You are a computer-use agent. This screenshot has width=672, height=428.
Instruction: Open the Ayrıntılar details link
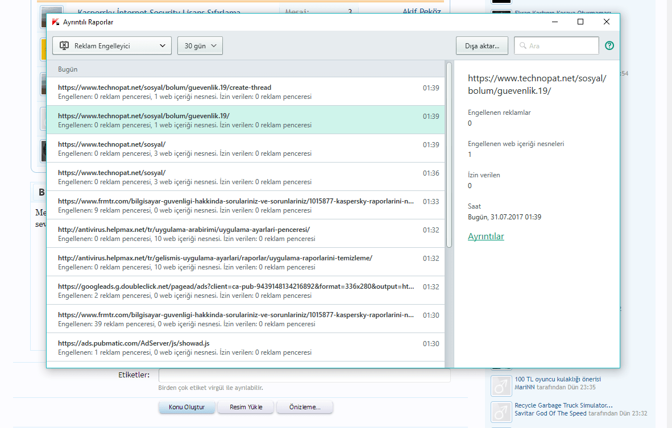[486, 236]
